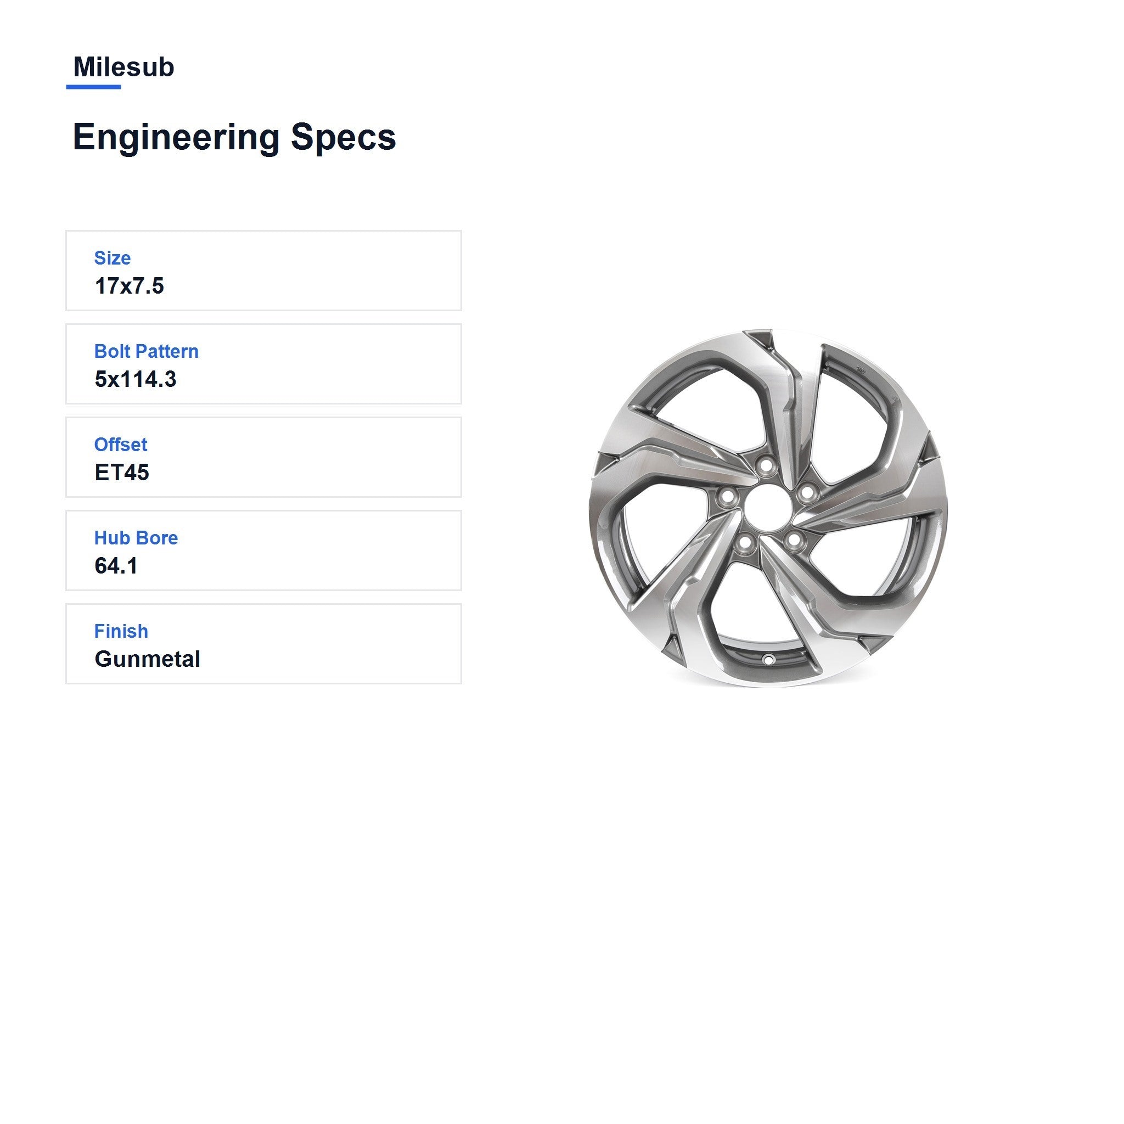
Task: Select the 64.1 hub bore value
Action: (x=116, y=565)
